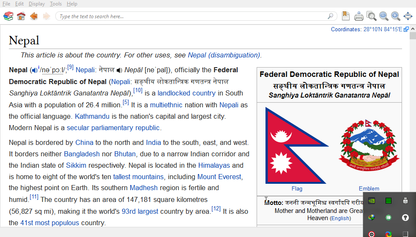Open the Sikkim link
This screenshot has height=237, width=416.
76,166
